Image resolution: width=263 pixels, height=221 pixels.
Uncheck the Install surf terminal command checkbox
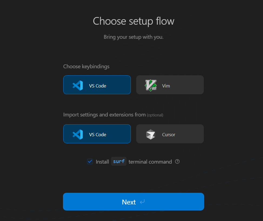click(90, 162)
